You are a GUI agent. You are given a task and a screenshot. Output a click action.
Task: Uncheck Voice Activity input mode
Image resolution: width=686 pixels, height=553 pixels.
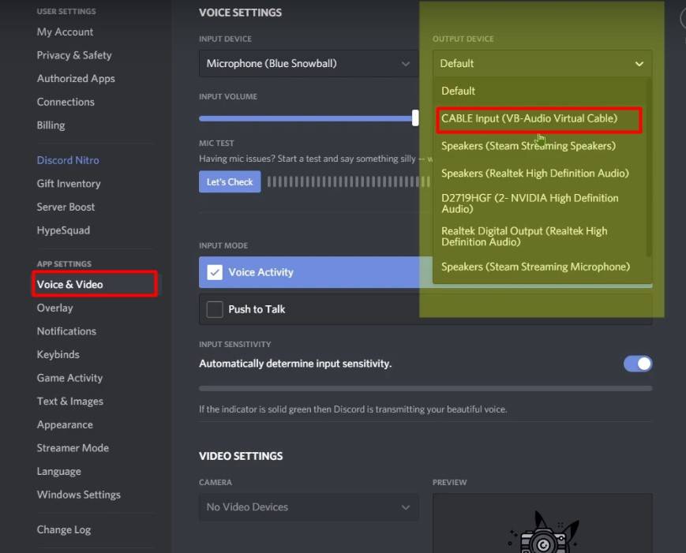coord(214,272)
